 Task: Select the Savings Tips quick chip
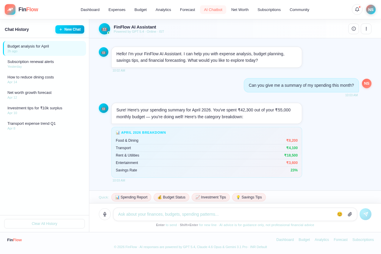tap(249, 197)
